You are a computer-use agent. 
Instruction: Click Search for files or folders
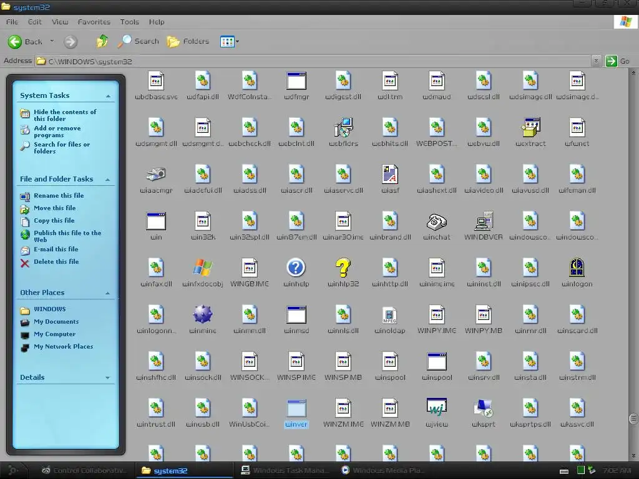62,148
